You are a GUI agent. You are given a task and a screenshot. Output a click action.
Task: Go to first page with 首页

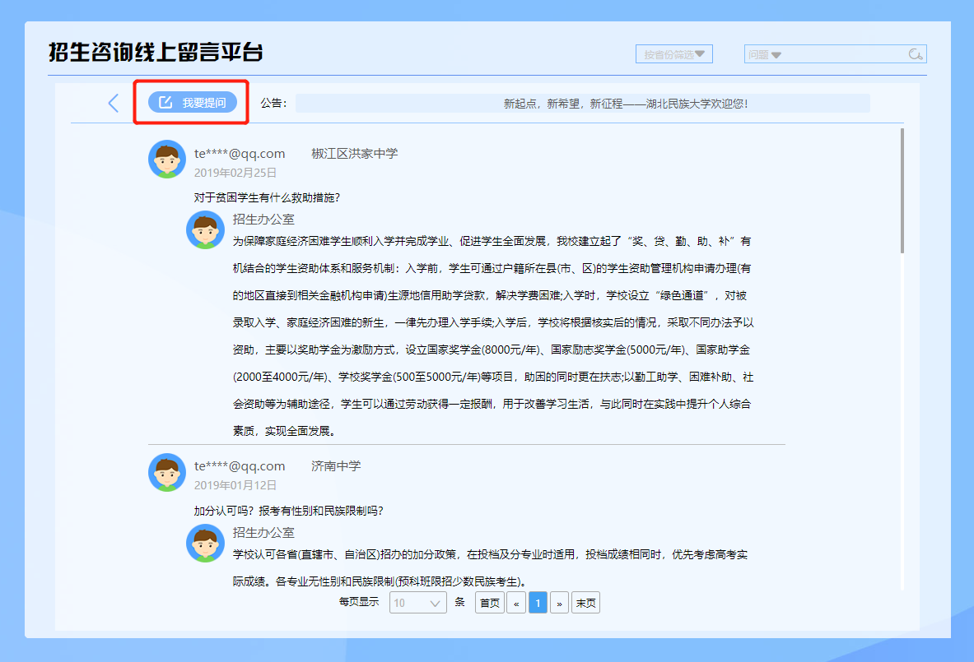click(x=489, y=603)
